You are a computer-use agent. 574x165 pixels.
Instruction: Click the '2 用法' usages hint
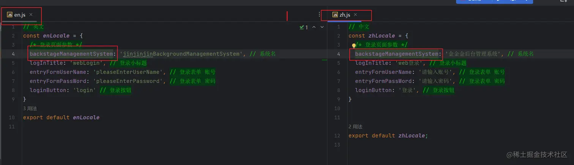coord(355,127)
